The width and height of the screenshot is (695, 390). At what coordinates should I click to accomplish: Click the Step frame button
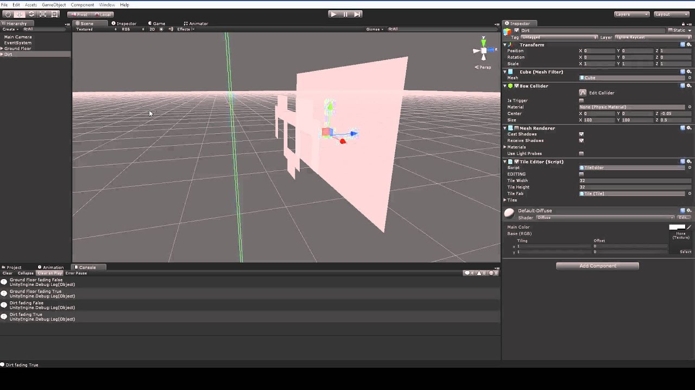(357, 14)
